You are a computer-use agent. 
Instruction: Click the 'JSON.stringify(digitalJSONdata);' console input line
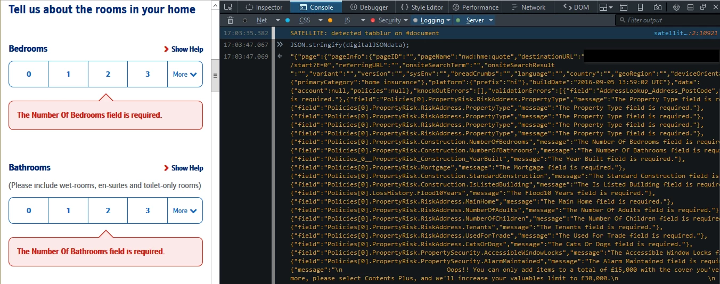350,45
